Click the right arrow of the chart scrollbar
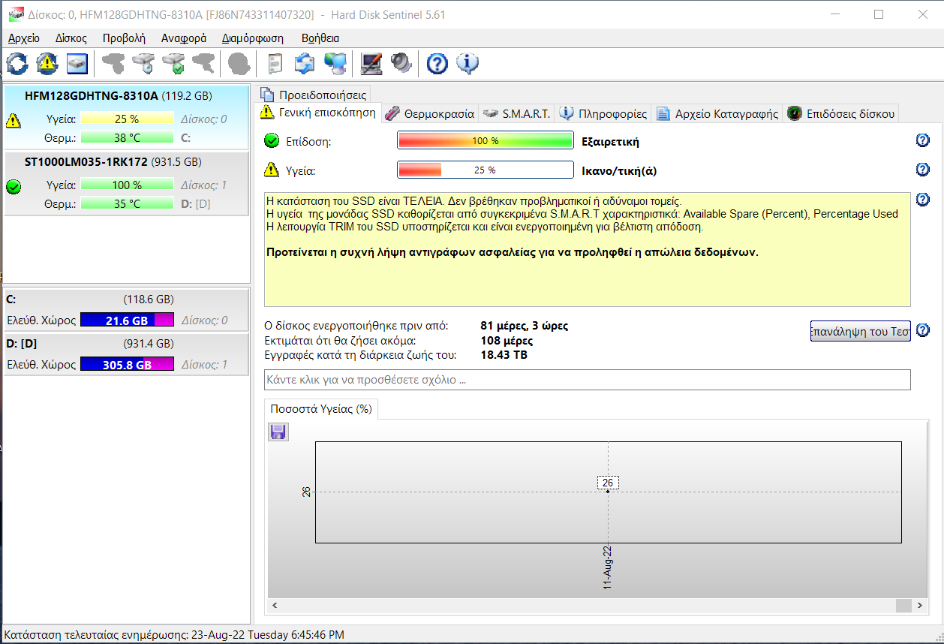 919,605
